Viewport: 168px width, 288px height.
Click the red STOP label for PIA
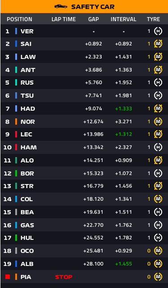click(64, 277)
